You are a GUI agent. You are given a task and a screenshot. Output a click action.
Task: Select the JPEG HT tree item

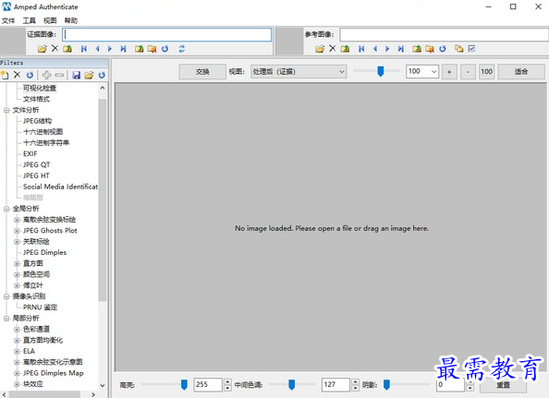tap(36, 176)
